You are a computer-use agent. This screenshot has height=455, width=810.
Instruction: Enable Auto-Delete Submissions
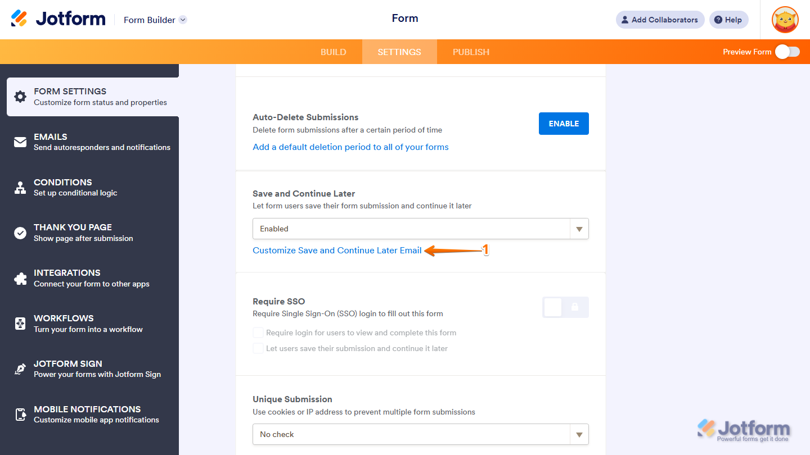point(564,123)
